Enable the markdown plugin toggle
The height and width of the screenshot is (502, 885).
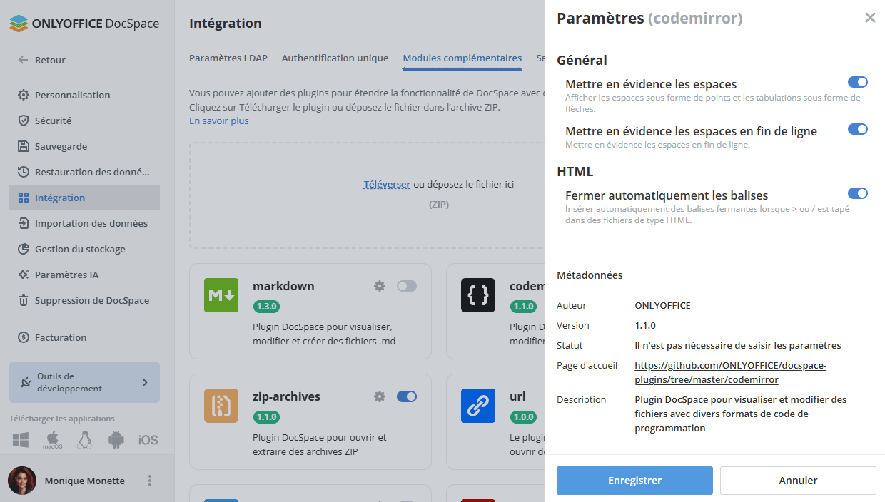click(x=407, y=286)
